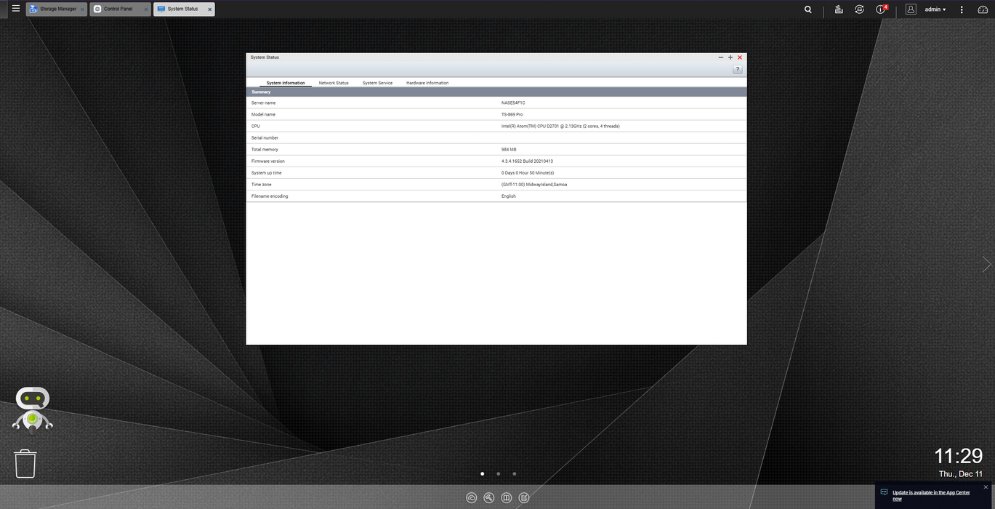Open the external devices icon
995x509 pixels.
[x=860, y=9]
